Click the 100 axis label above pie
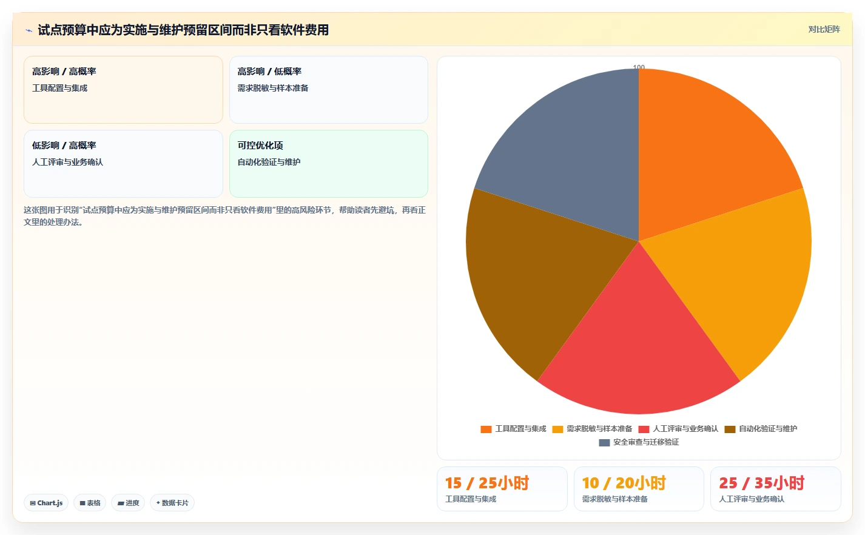 click(x=639, y=67)
